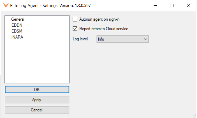Maximize the Settings window
The height and width of the screenshot is (118, 197).
tap(172, 6)
